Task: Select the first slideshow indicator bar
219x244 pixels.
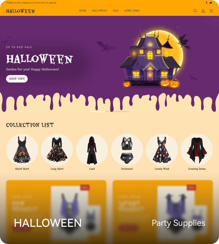Action: coord(100,112)
